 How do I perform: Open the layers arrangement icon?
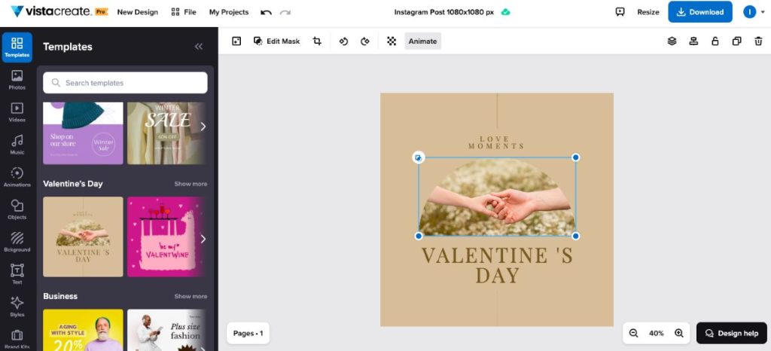click(x=672, y=41)
